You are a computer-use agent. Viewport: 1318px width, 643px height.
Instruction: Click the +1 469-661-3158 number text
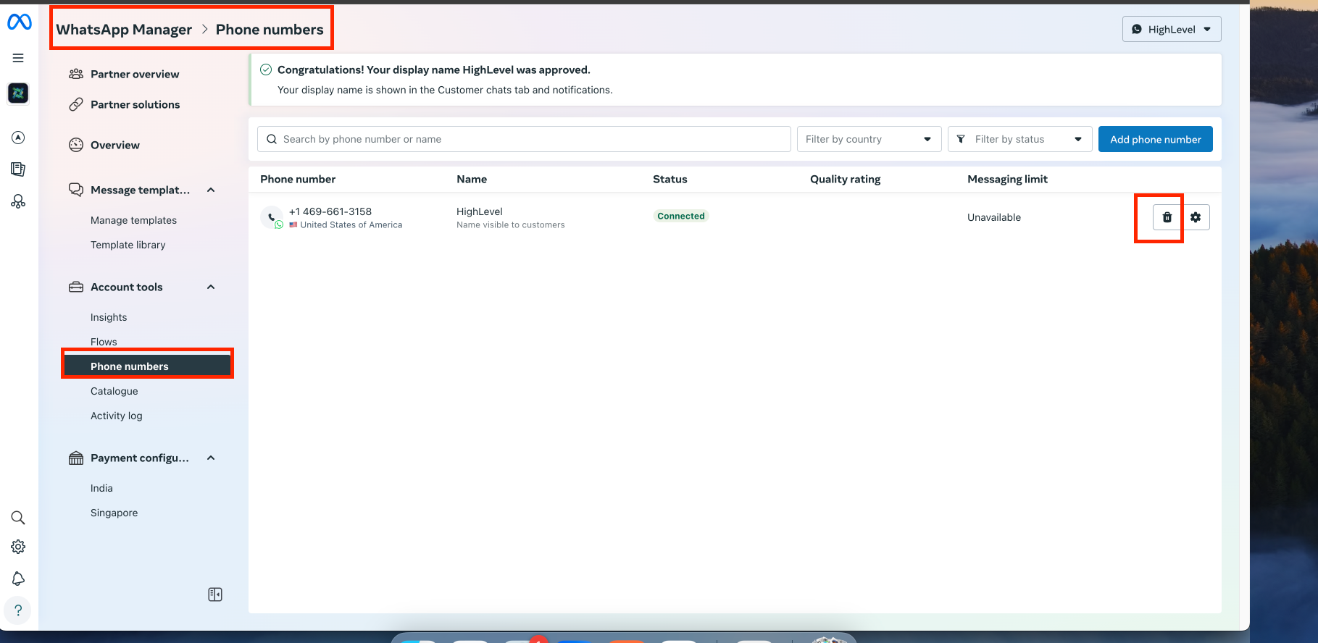pyautogui.click(x=330, y=211)
